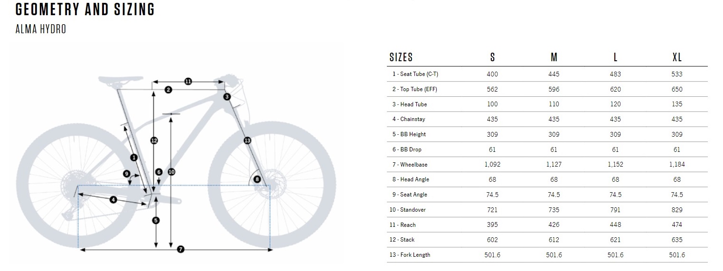Click the ALMA HYDRO model subtitle
Viewport: 723px width, 271px height.
[x=41, y=29]
